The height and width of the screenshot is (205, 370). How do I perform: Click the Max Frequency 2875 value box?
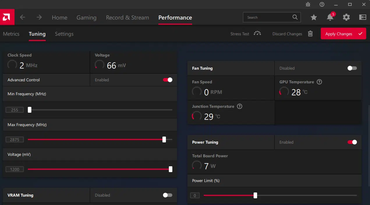point(15,139)
